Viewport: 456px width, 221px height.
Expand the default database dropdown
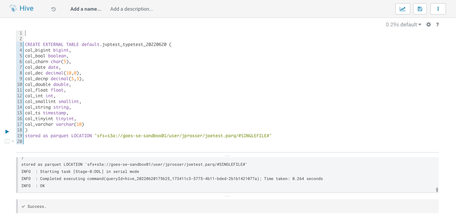tap(411, 25)
